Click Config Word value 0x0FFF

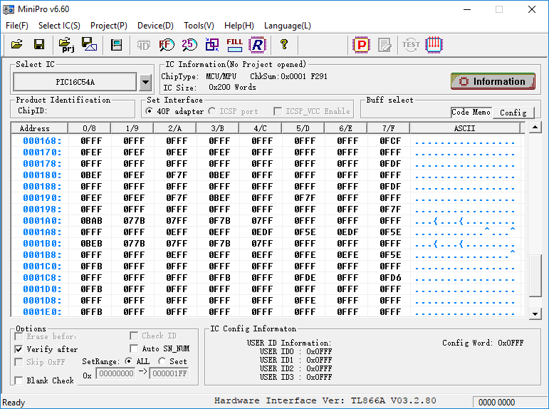511,343
